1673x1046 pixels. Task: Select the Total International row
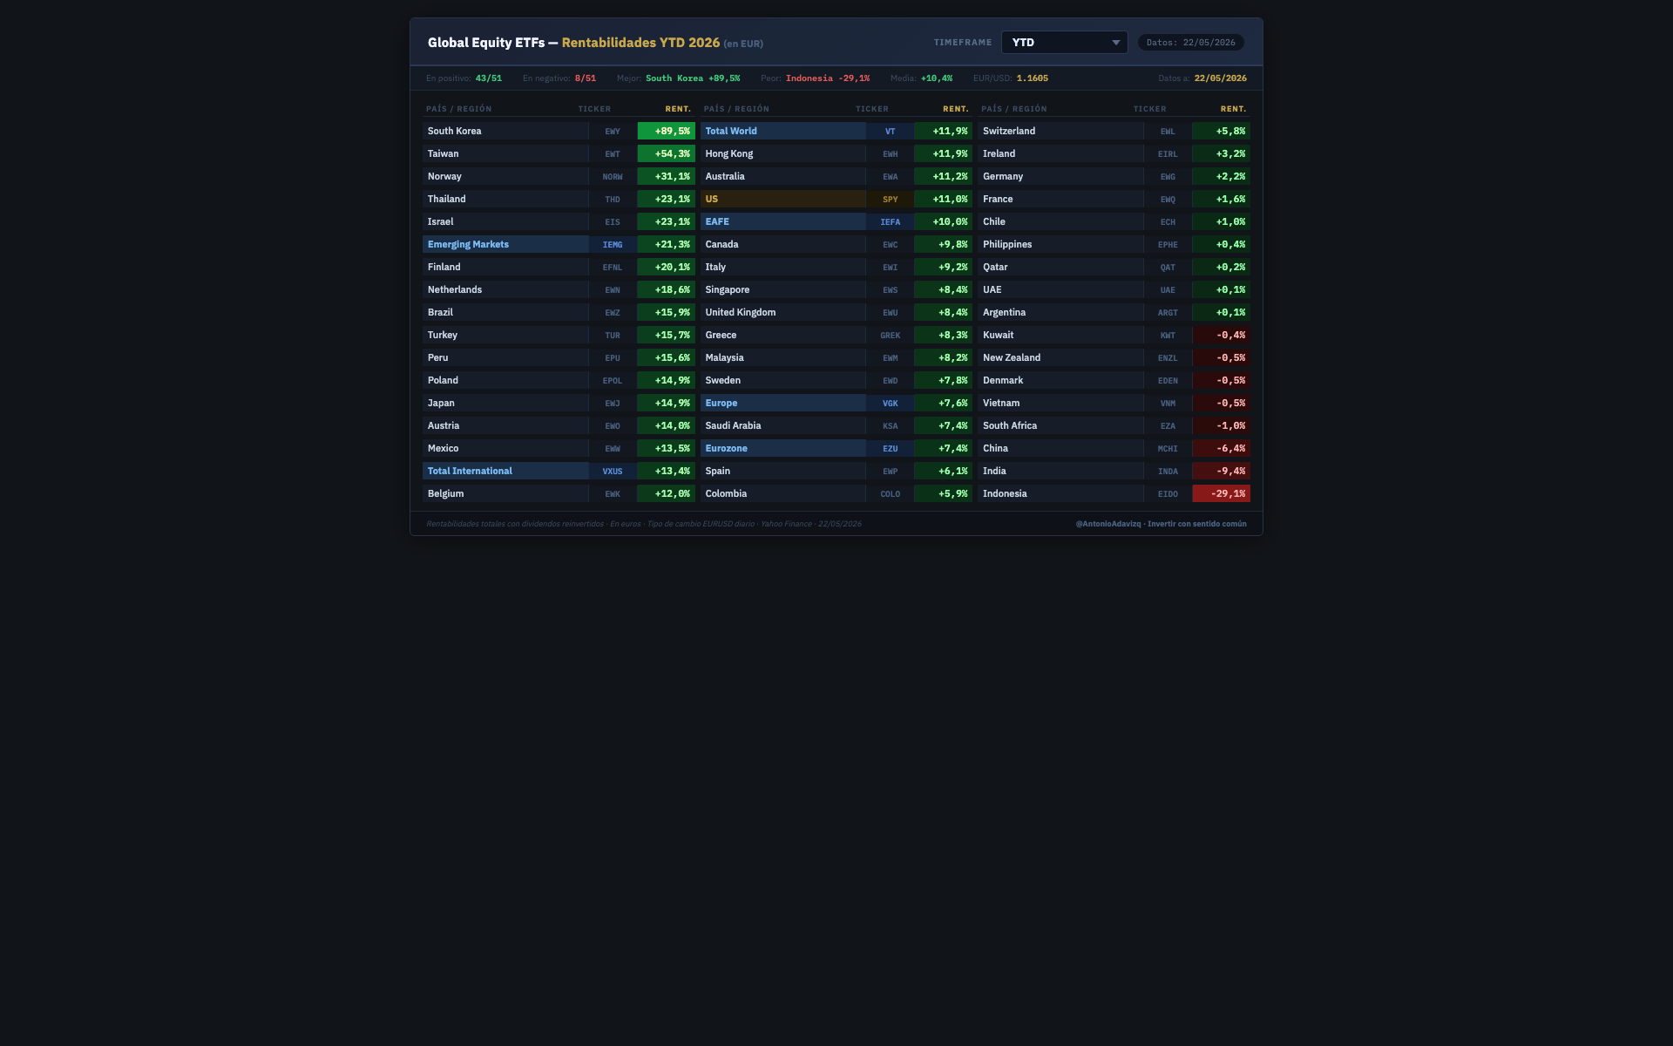(x=505, y=471)
